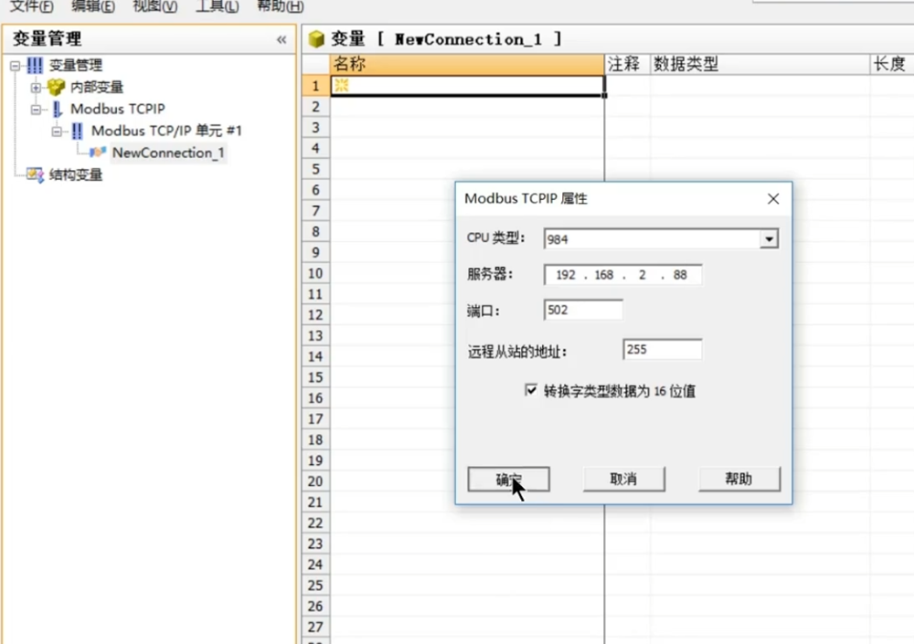The width and height of the screenshot is (914, 644).
Task: Close the Modbus TCPIP 属性 dialog
Action: point(772,198)
